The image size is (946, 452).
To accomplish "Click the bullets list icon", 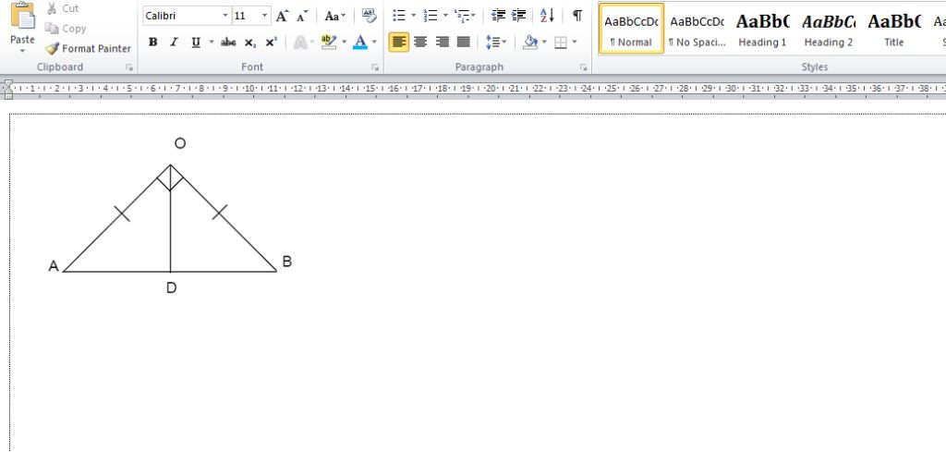I will coord(398,16).
